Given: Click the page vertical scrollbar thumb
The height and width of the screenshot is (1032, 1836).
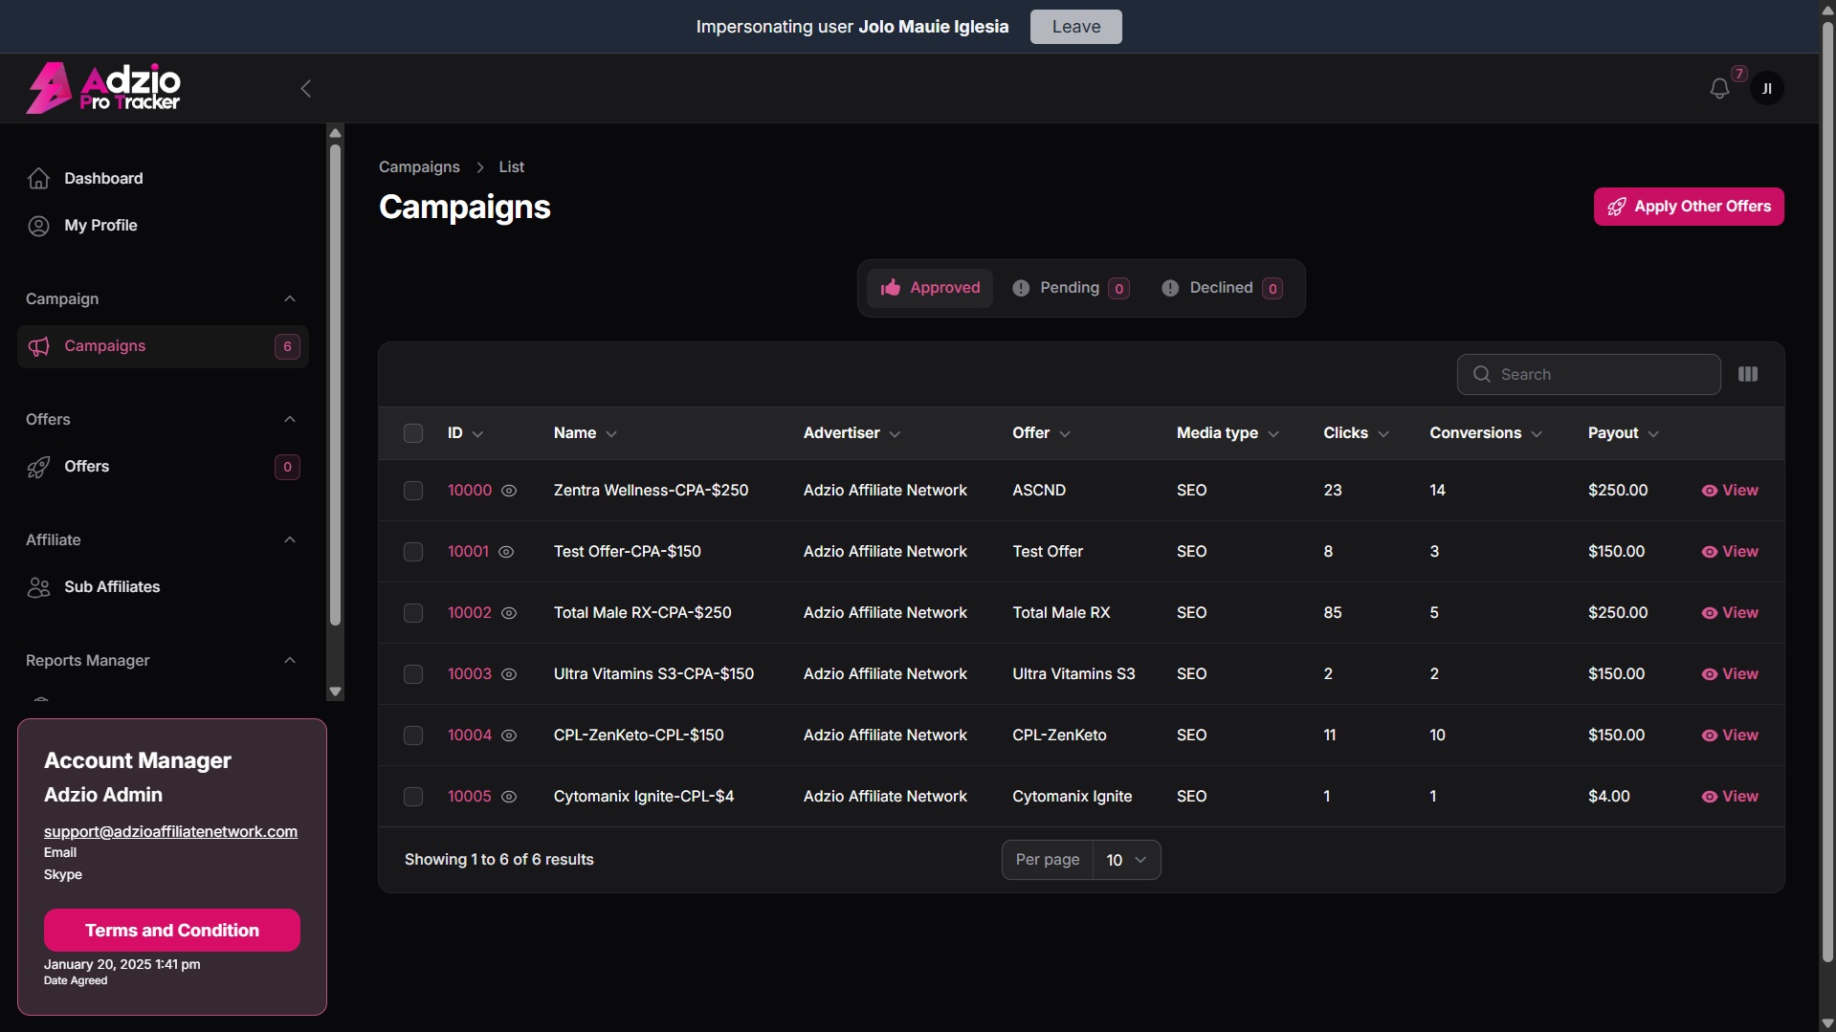Looking at the screenshot, I should click(x=1827, y=491).
